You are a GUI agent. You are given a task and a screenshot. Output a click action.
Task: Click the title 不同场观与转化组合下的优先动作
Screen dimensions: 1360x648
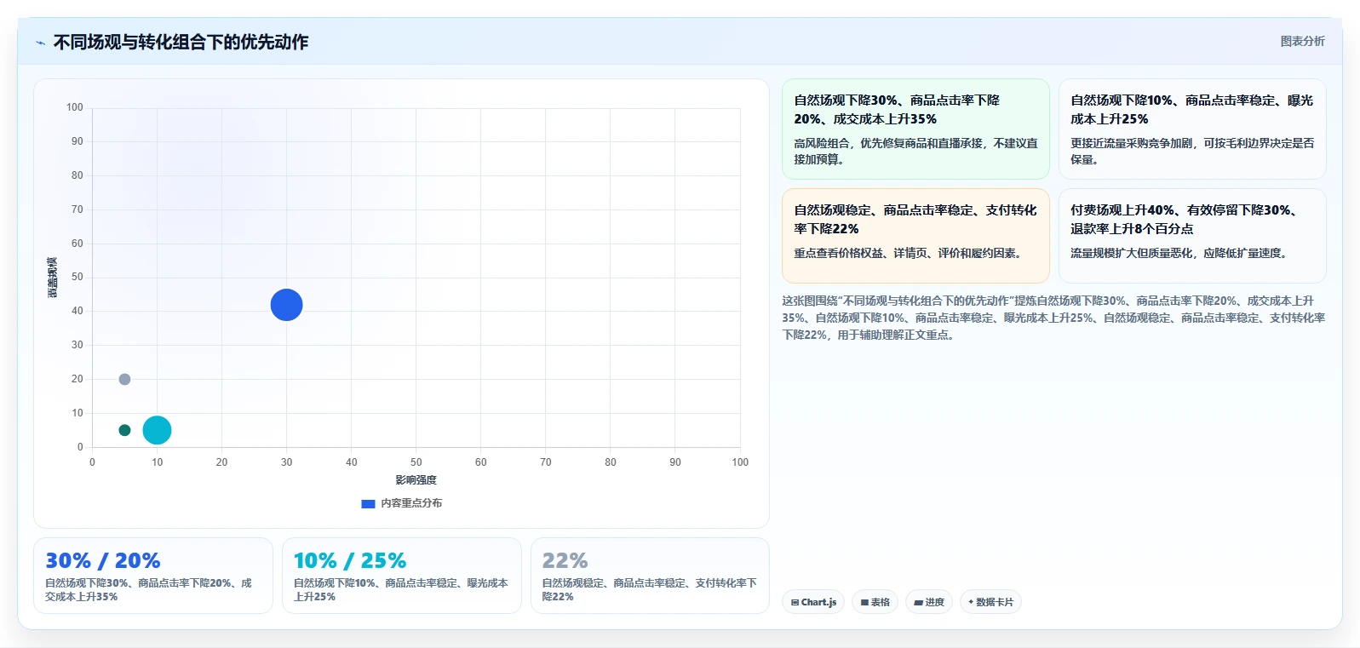(x=181, y=42)
